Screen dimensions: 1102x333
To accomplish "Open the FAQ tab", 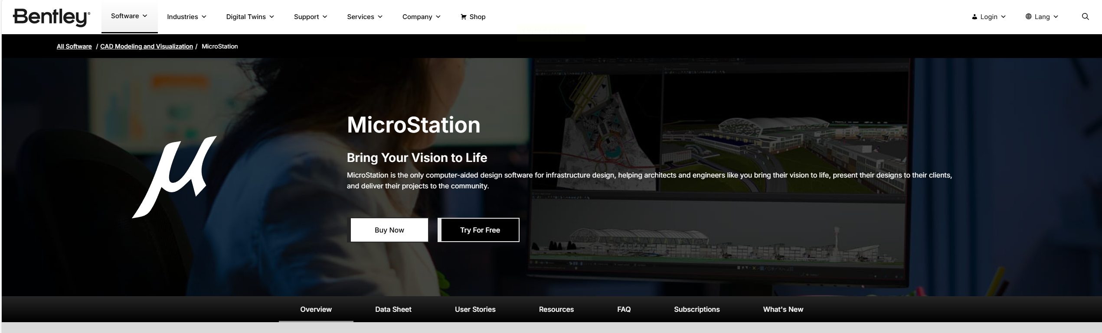I will [624, 309].
